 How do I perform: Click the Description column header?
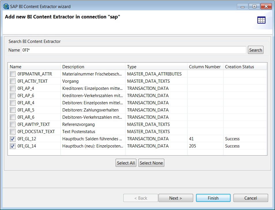point(93,67)
